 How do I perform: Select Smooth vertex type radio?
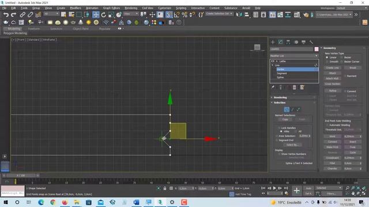[327, 62]
